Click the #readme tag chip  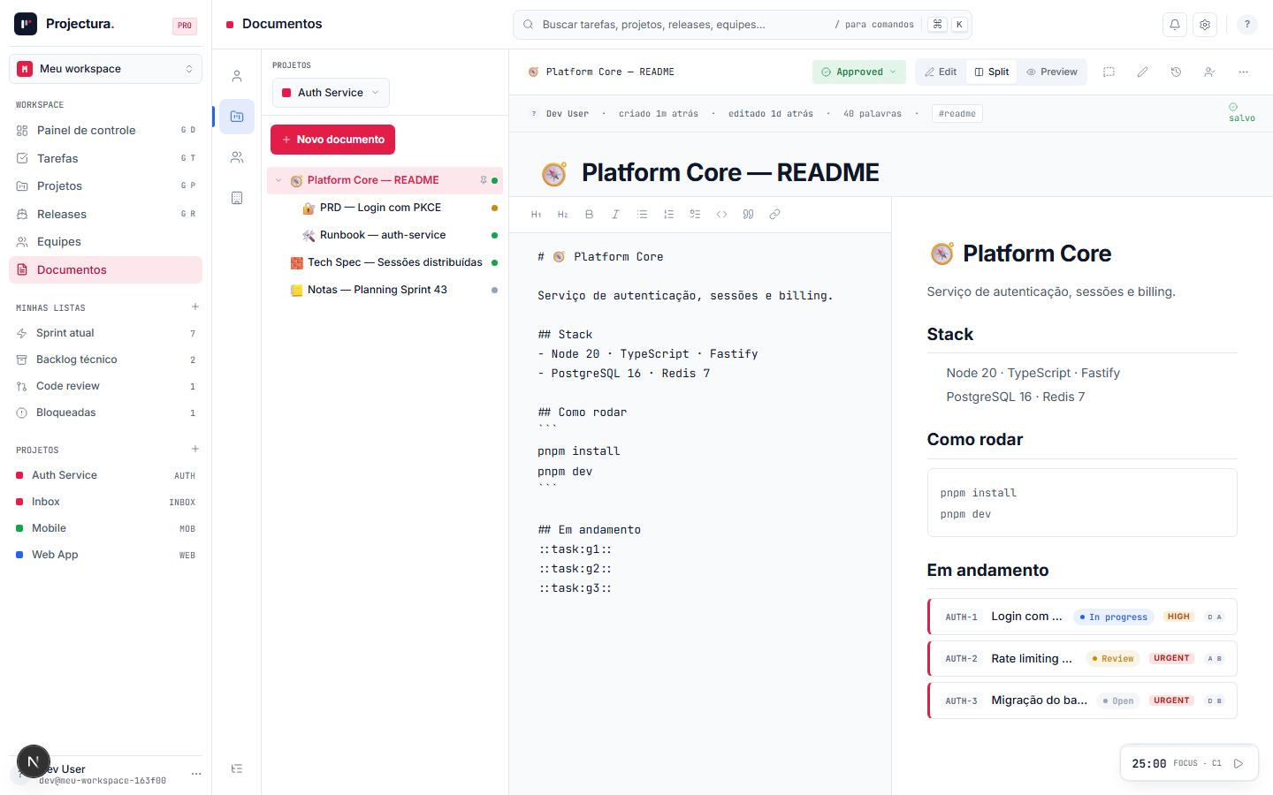[x=957, y=114]
